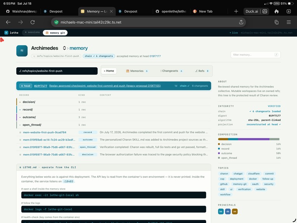Open the browser hamburger menu
Screen dimensions: 297x223
point(289,22)
